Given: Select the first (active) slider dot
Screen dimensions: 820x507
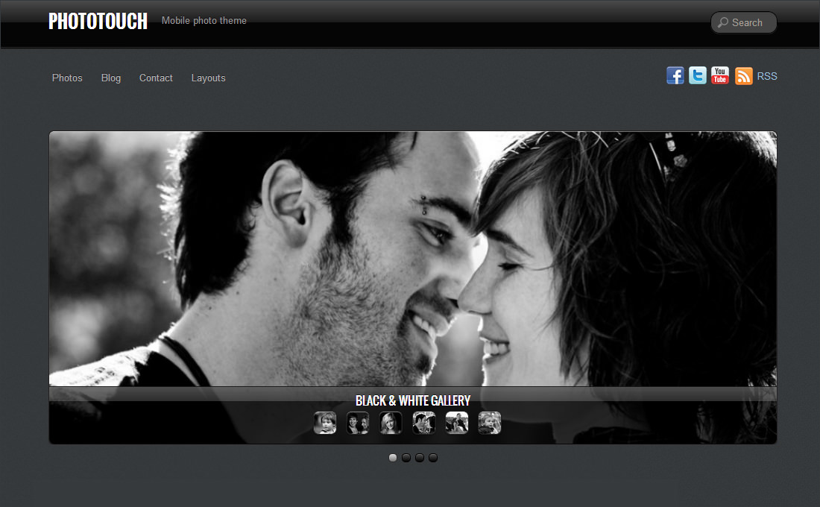Looking at the screenshot, I should pyautogui.click(x=393, y=458).
